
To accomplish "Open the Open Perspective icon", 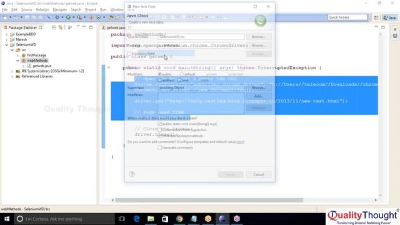I will tap(376, 17).
